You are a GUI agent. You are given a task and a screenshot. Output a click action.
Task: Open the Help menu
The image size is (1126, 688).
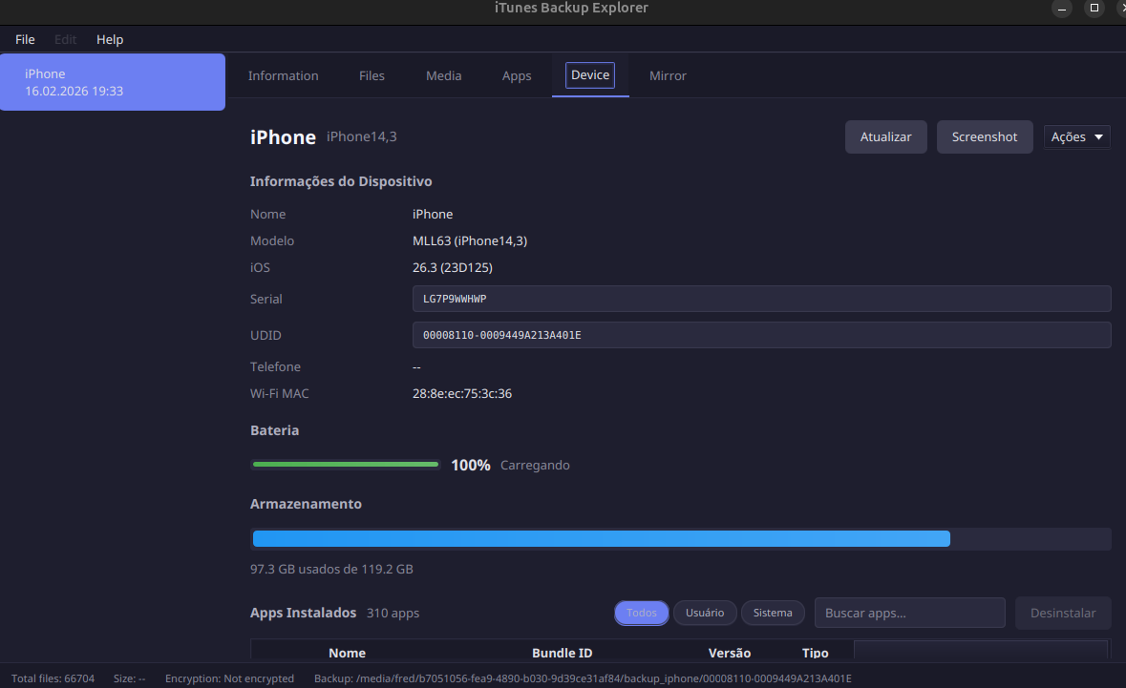(110, 39)
